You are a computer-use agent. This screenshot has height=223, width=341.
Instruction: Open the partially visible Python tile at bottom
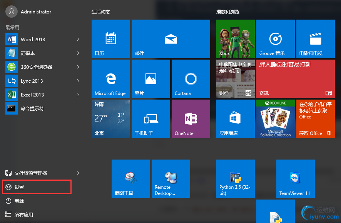click(x=275, y=211)
